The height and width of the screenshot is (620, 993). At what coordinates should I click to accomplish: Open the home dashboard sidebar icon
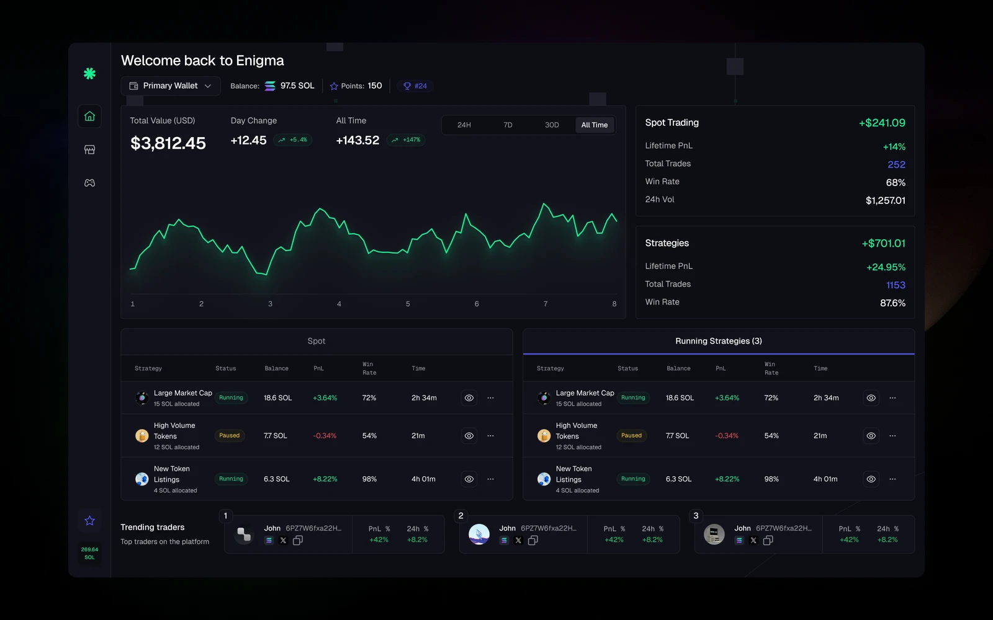(x=89, y=117)
